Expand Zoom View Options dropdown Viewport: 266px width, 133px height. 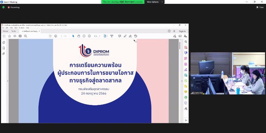coord(162,2)
